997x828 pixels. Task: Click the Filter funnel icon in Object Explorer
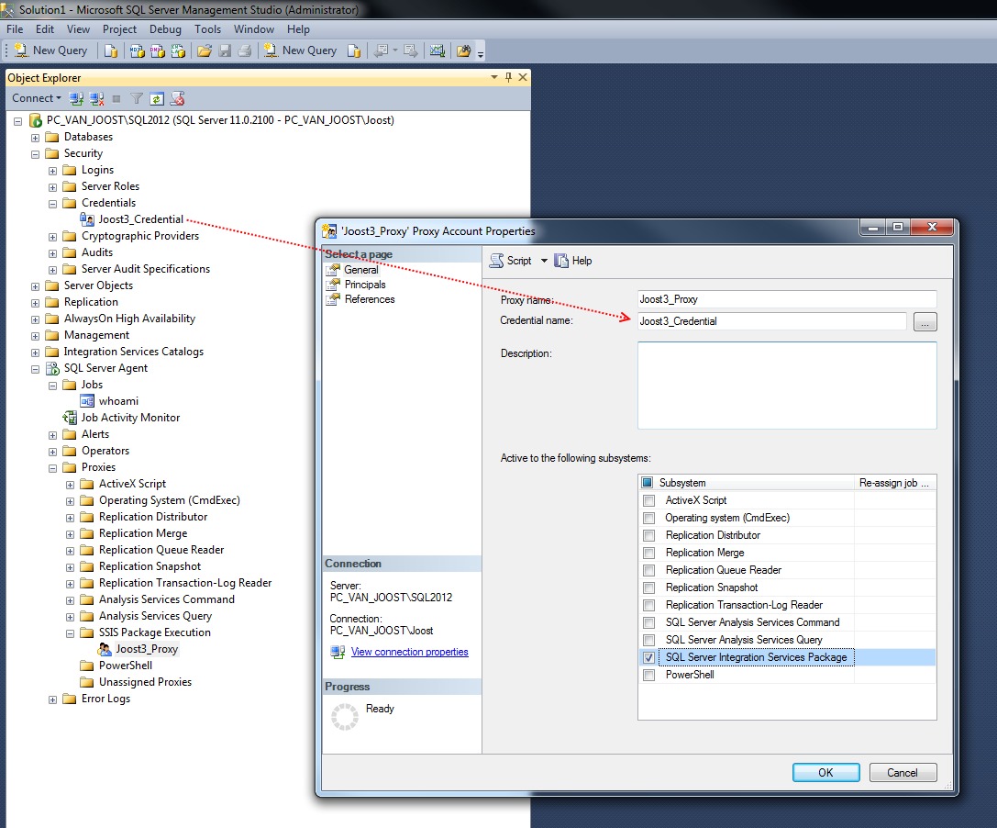coord(136,98)
